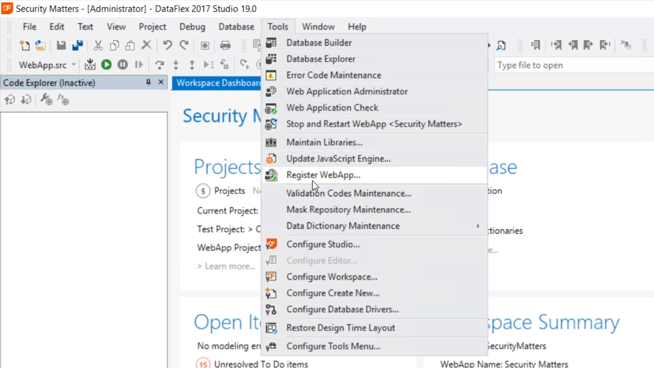Click the Print icon in toolbar
Viewport: 654px width, 368px height.
tap(225, 45)
